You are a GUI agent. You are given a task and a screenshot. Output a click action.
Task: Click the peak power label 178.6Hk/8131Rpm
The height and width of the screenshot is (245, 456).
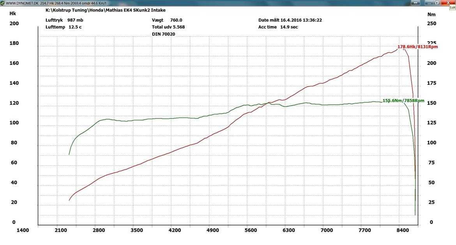[417, 47]
